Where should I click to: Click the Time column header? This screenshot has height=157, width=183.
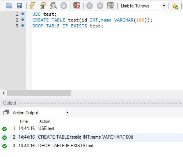point(23,121)
